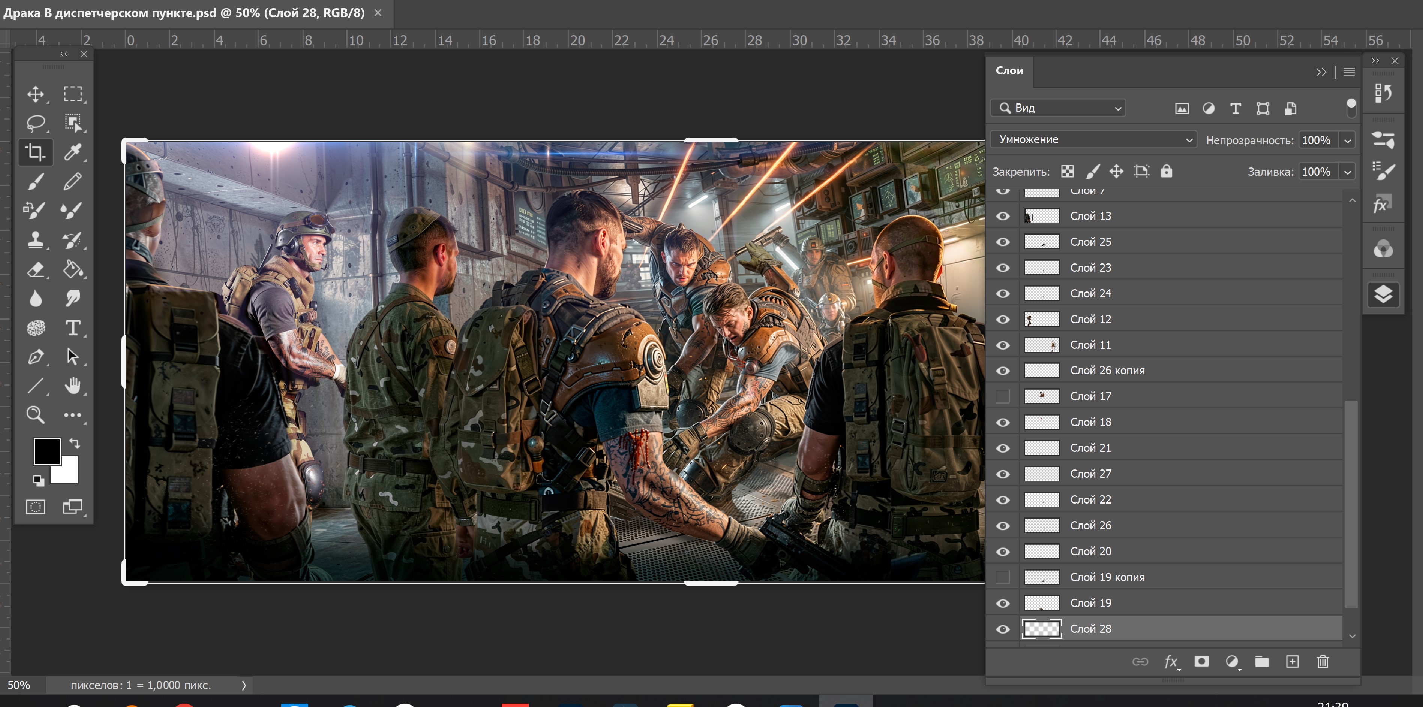This screenshot has height=707, width=1423.
Task: Change the screen mode
Action: (x=73, y=507)
